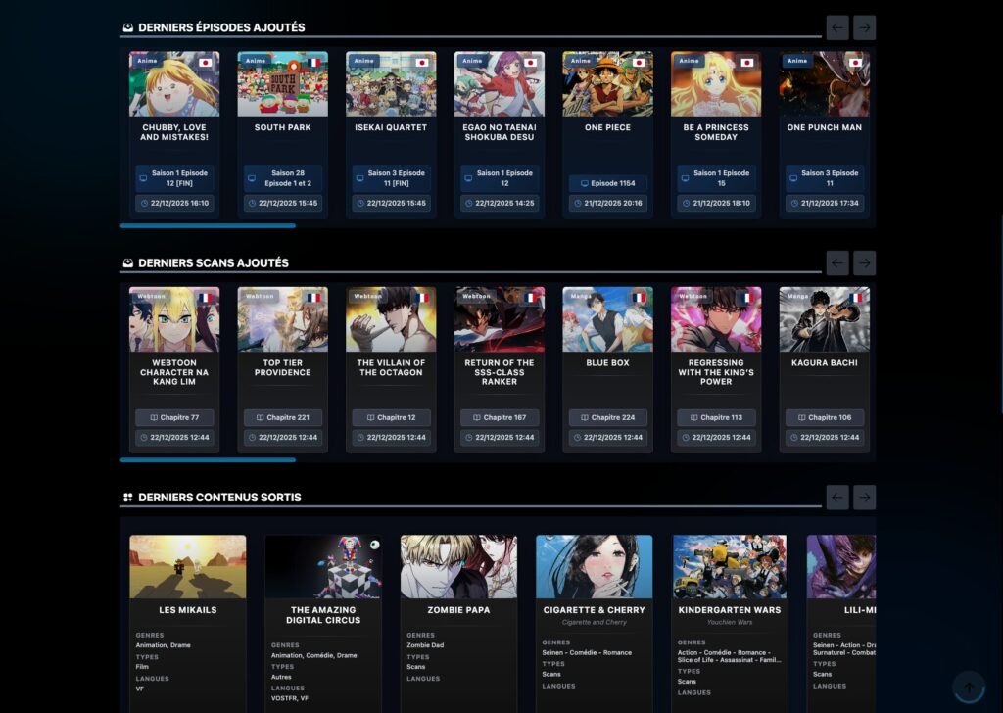This screenshot has height=713, width=1003.
Task: Click previous arrow in Derniers épisodes ajoutés
Action: [837, 27]
